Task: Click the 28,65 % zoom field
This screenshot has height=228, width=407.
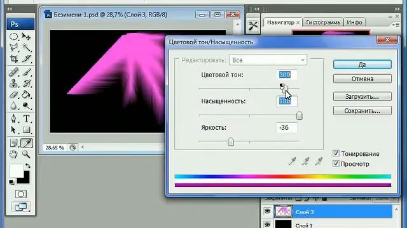Action: pos(55,148)
